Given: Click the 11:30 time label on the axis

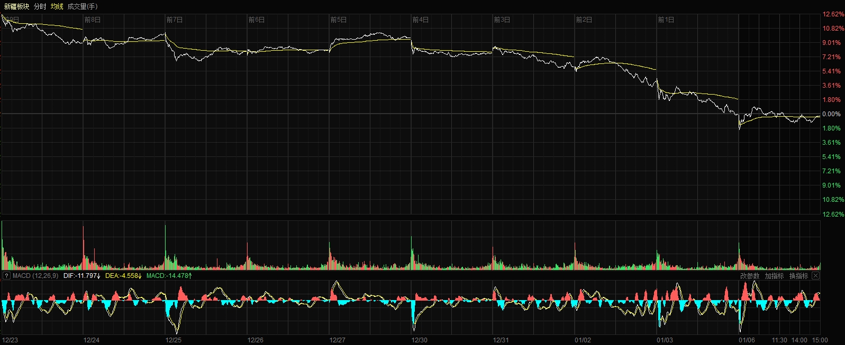Looking at the screenshot, I should click(779, 340).
